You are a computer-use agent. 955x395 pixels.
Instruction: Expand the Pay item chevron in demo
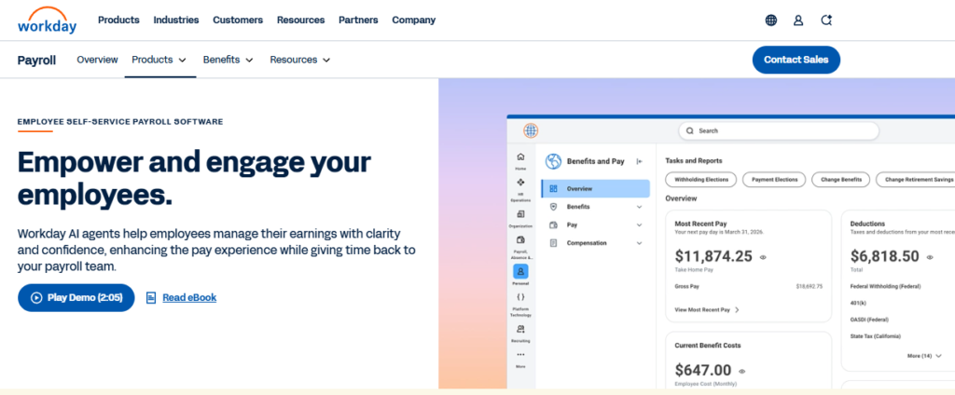coord(639,225)
